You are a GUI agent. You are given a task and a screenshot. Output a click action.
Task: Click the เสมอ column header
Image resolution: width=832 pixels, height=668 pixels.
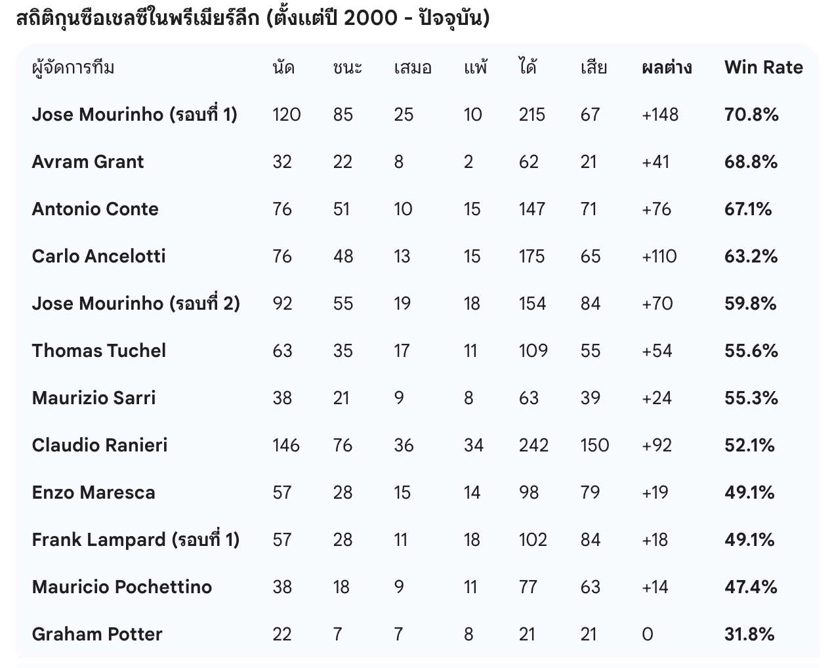pyautogui.click(x=413, y=68)
